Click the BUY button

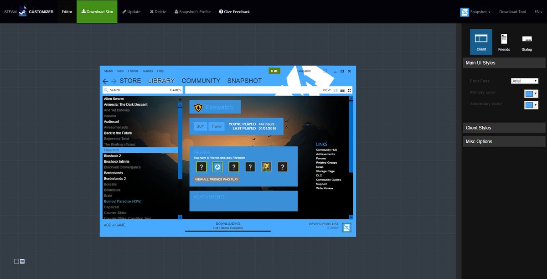(x=200, y=126)
